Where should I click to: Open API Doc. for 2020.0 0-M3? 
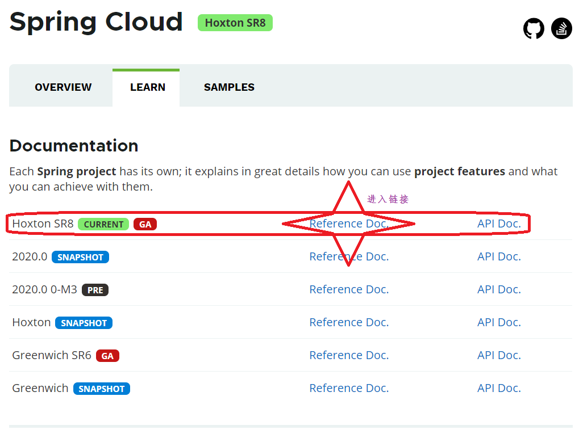(499, 289)
